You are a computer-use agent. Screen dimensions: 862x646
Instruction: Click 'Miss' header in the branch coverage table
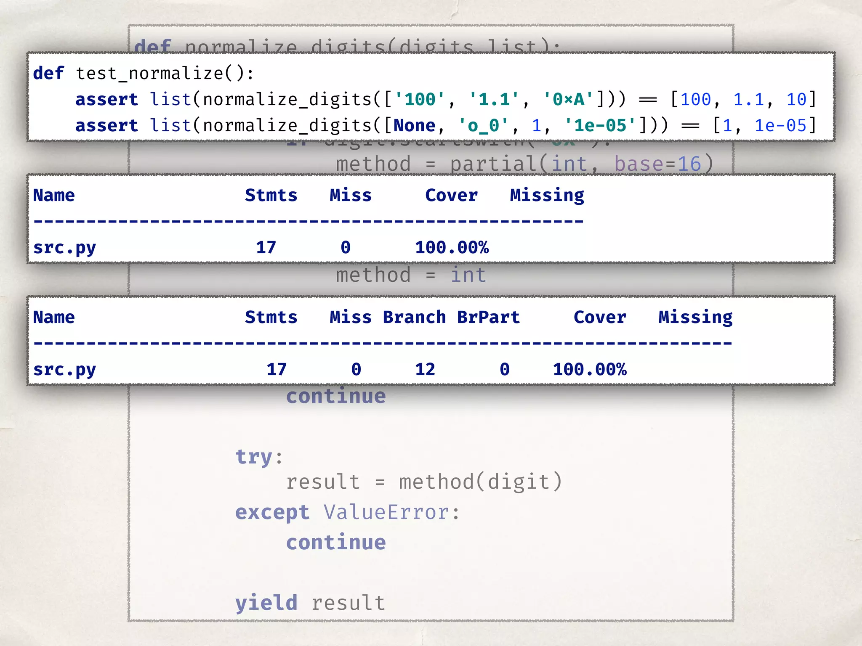[351, 317]
